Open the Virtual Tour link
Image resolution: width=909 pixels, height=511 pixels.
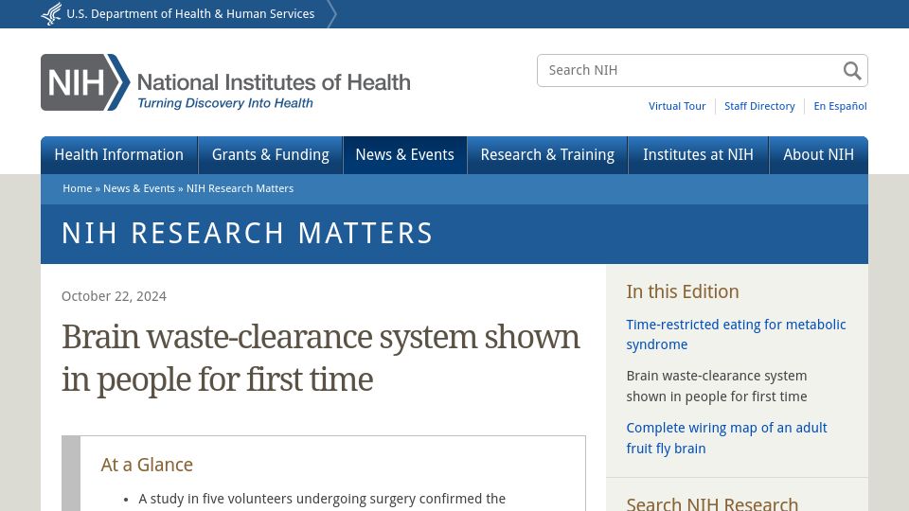677,106
